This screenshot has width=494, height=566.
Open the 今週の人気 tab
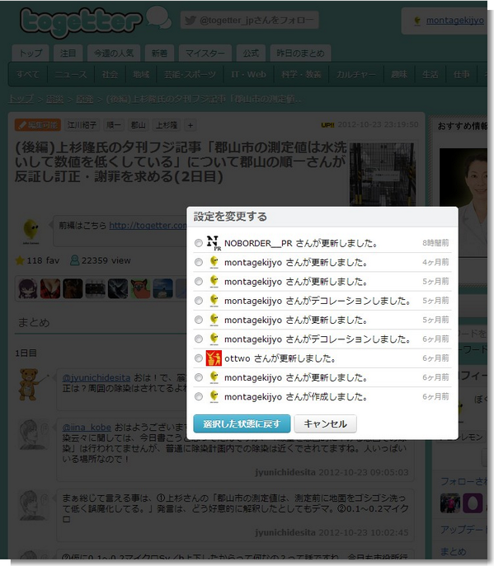[114, 53]
